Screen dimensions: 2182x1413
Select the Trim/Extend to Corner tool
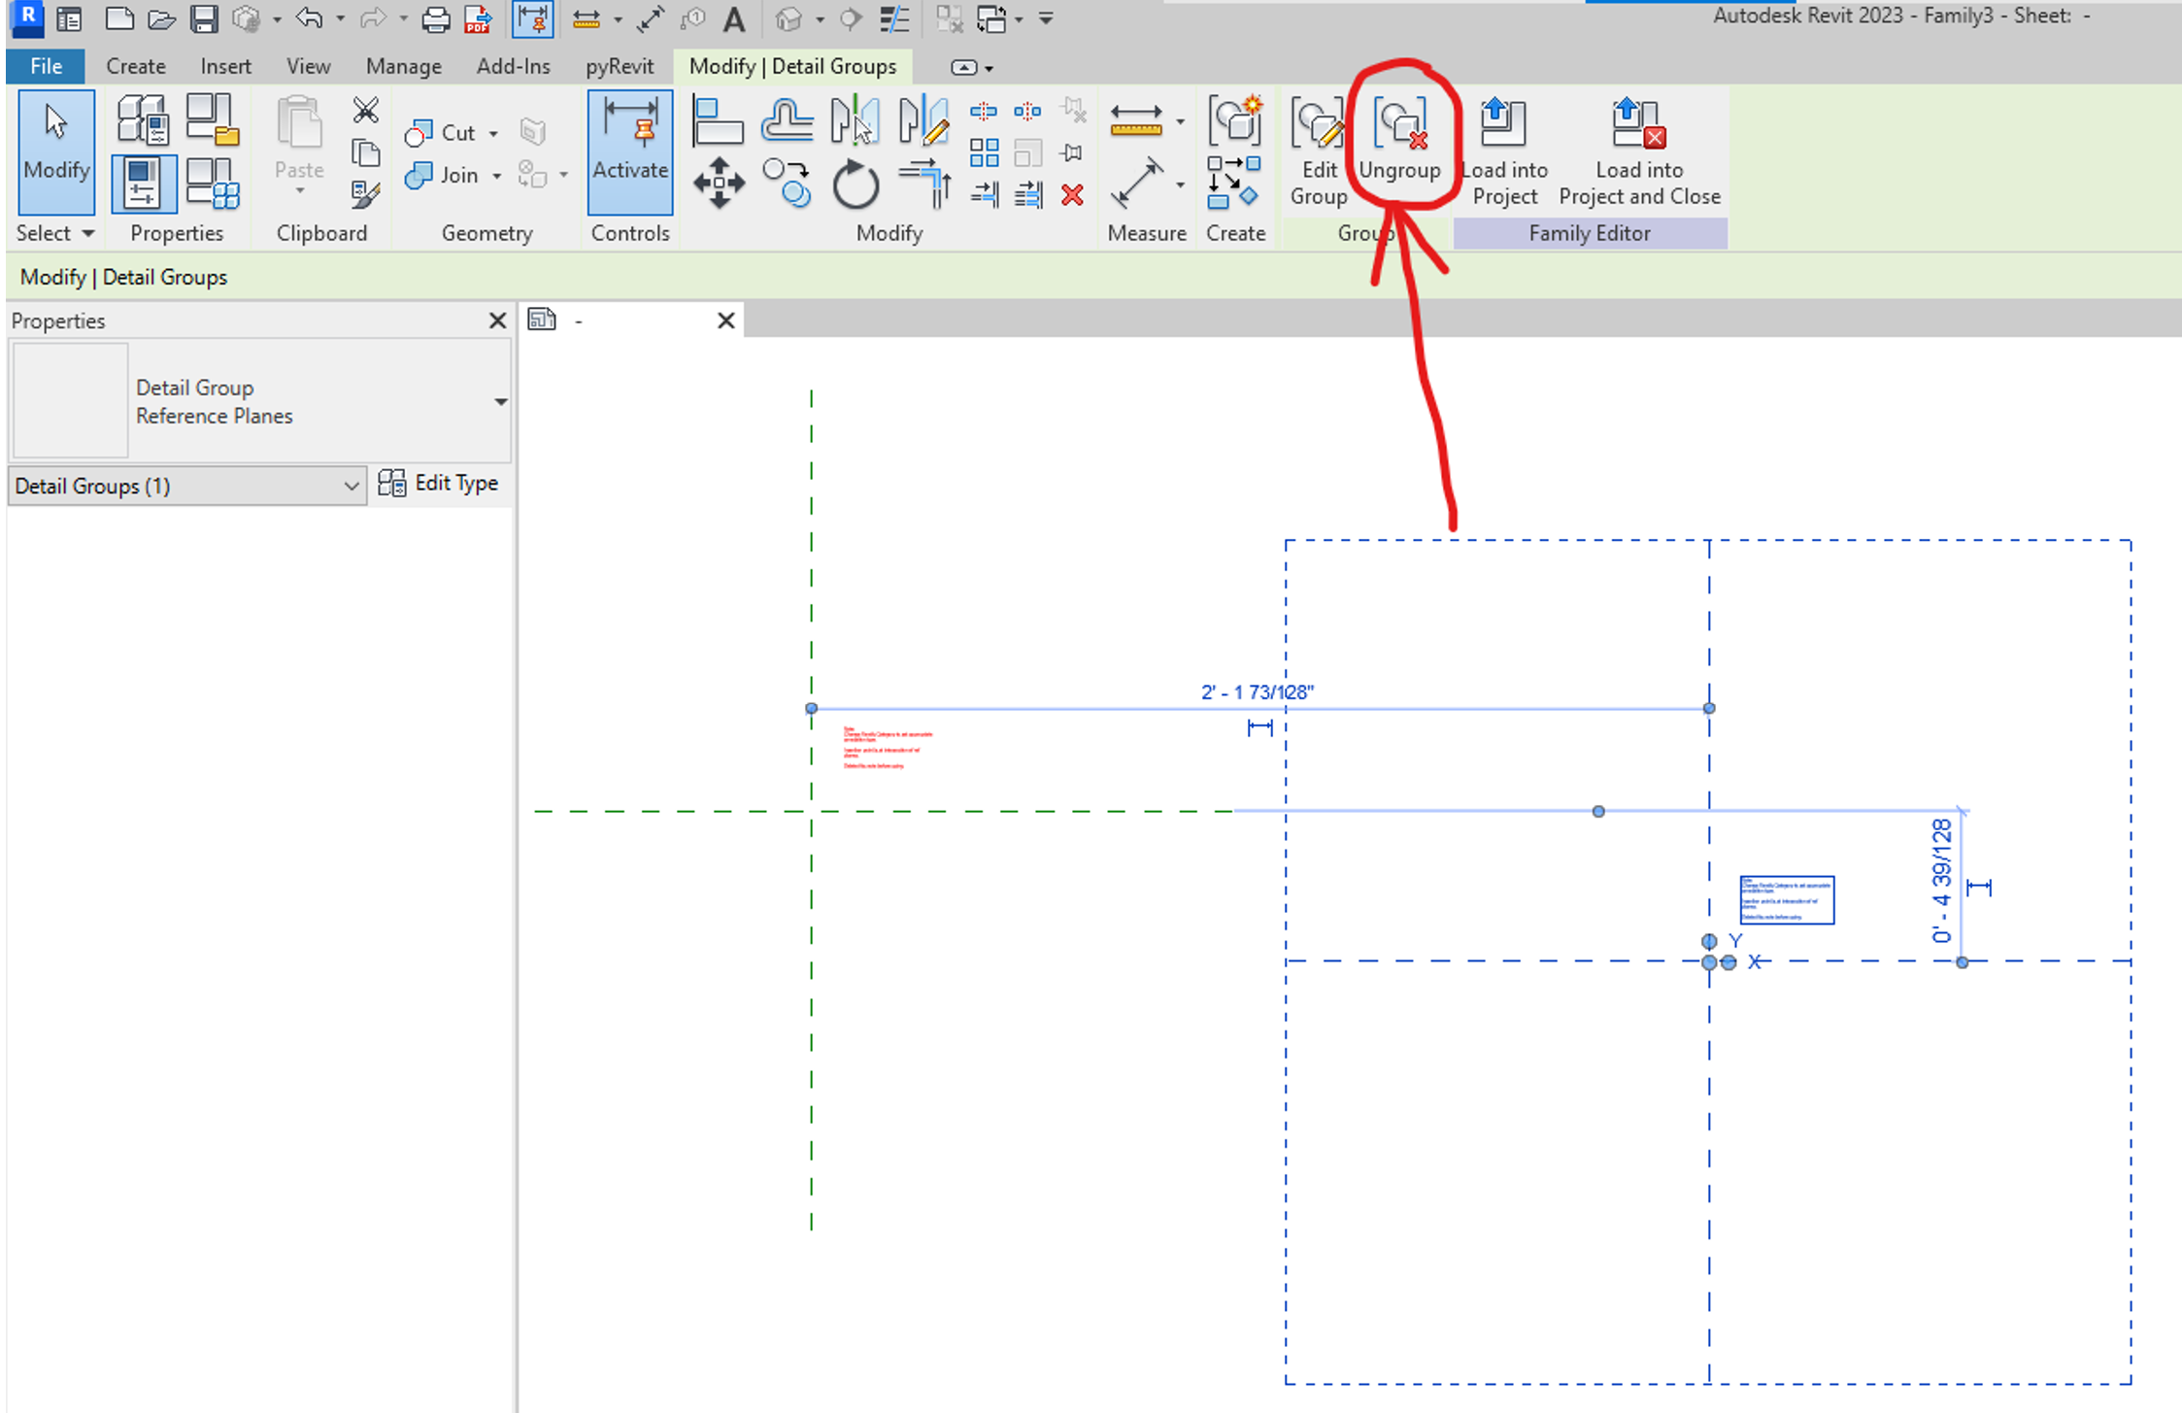point(925,183)
